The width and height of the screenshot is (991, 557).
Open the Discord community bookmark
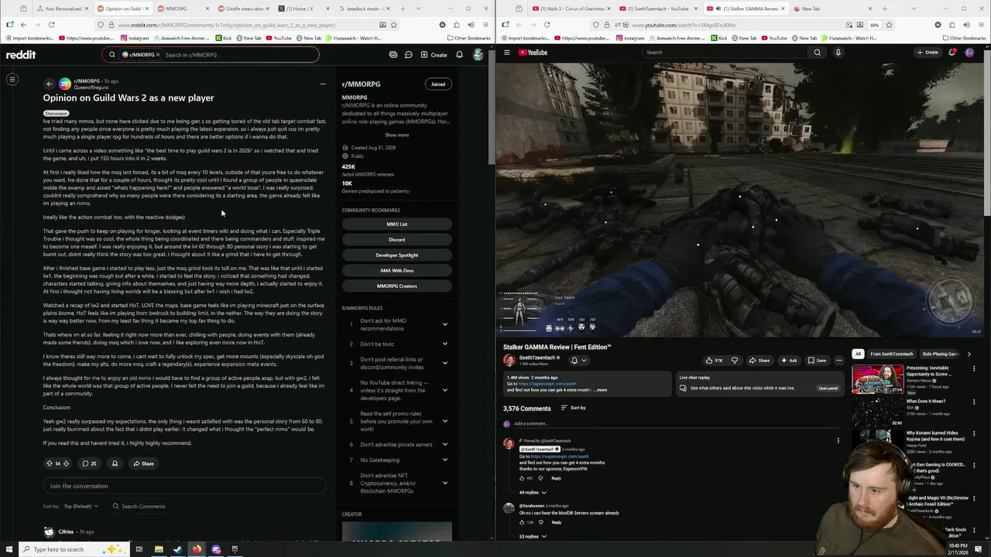396,240
